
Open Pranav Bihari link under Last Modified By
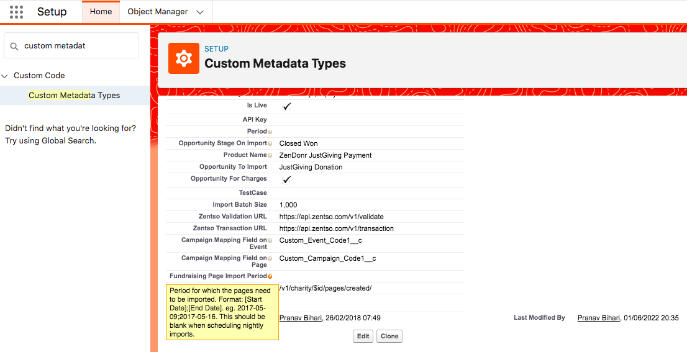pyautogui.click(x=599, y=318)
